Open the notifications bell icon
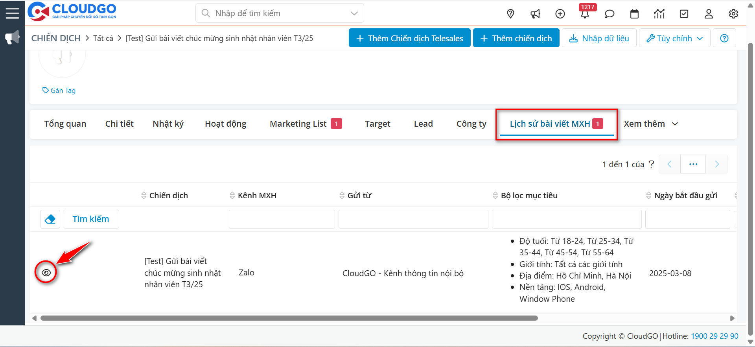The height and width of the screenshot is (347, 755). [584, 14]
